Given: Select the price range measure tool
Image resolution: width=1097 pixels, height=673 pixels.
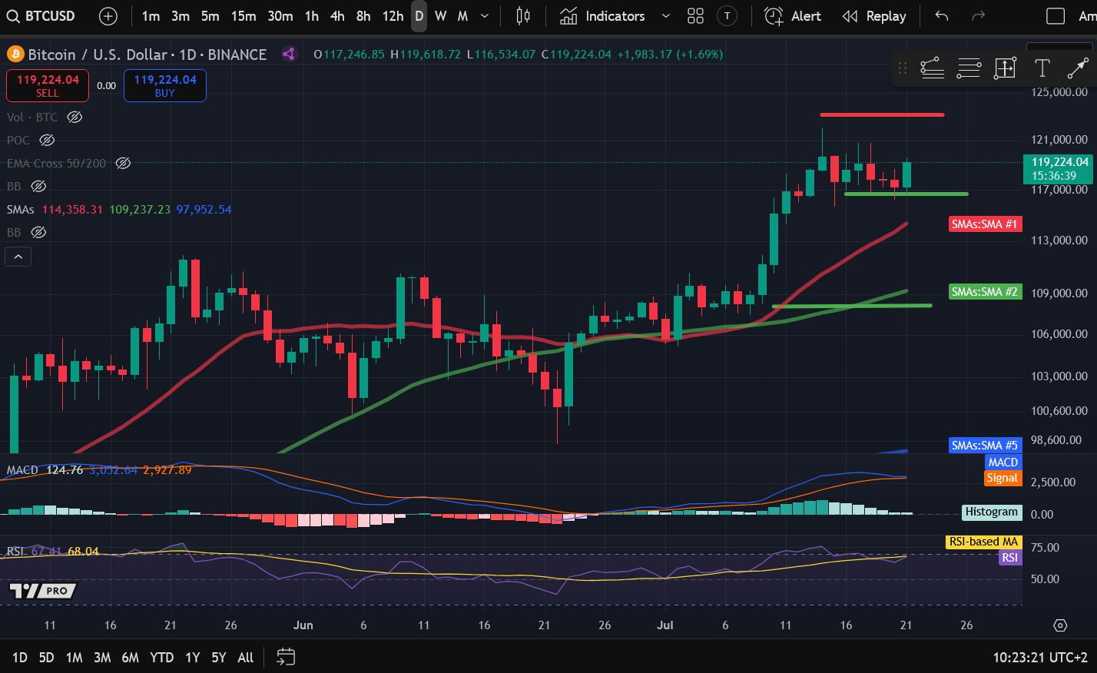Looking at the screenshot, I should coord(1005,68).
